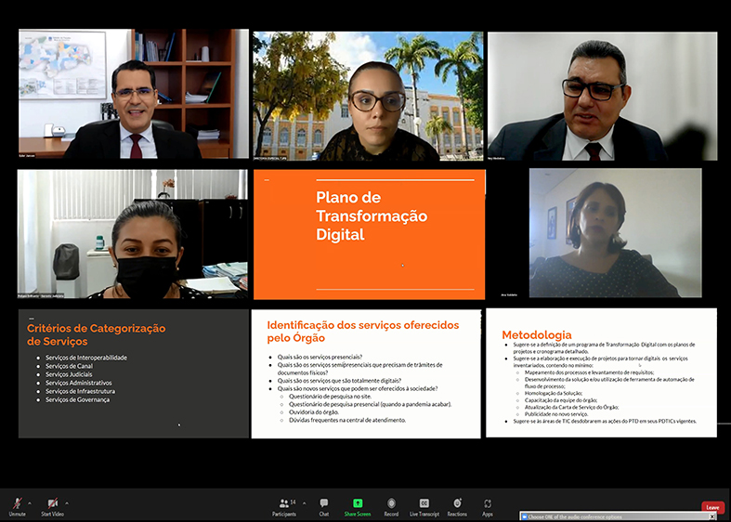Select tile of woman in polka-dot blouse
Viewport: 731px width, 522px height.
click(x=616, y=233)
